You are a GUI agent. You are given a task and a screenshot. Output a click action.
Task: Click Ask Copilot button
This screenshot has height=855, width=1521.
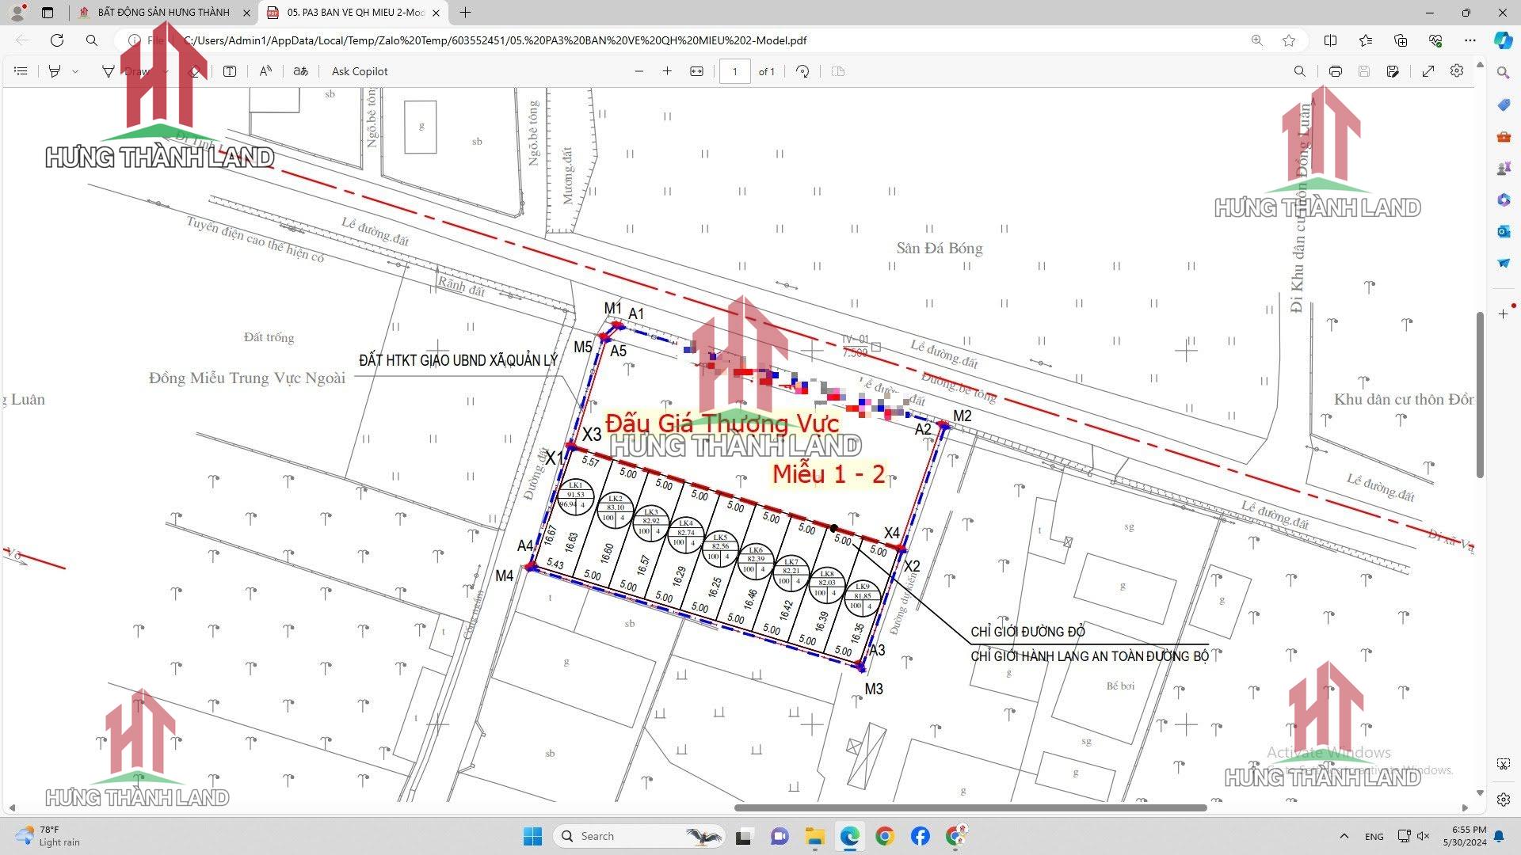point(360,71)
